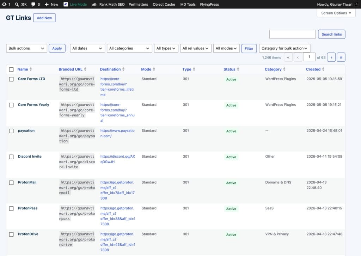The height and width of the screenshot is (256, 361).
Task: Open the Howdy, Gaurav Tiwari menu
Action: click(335, 4)
